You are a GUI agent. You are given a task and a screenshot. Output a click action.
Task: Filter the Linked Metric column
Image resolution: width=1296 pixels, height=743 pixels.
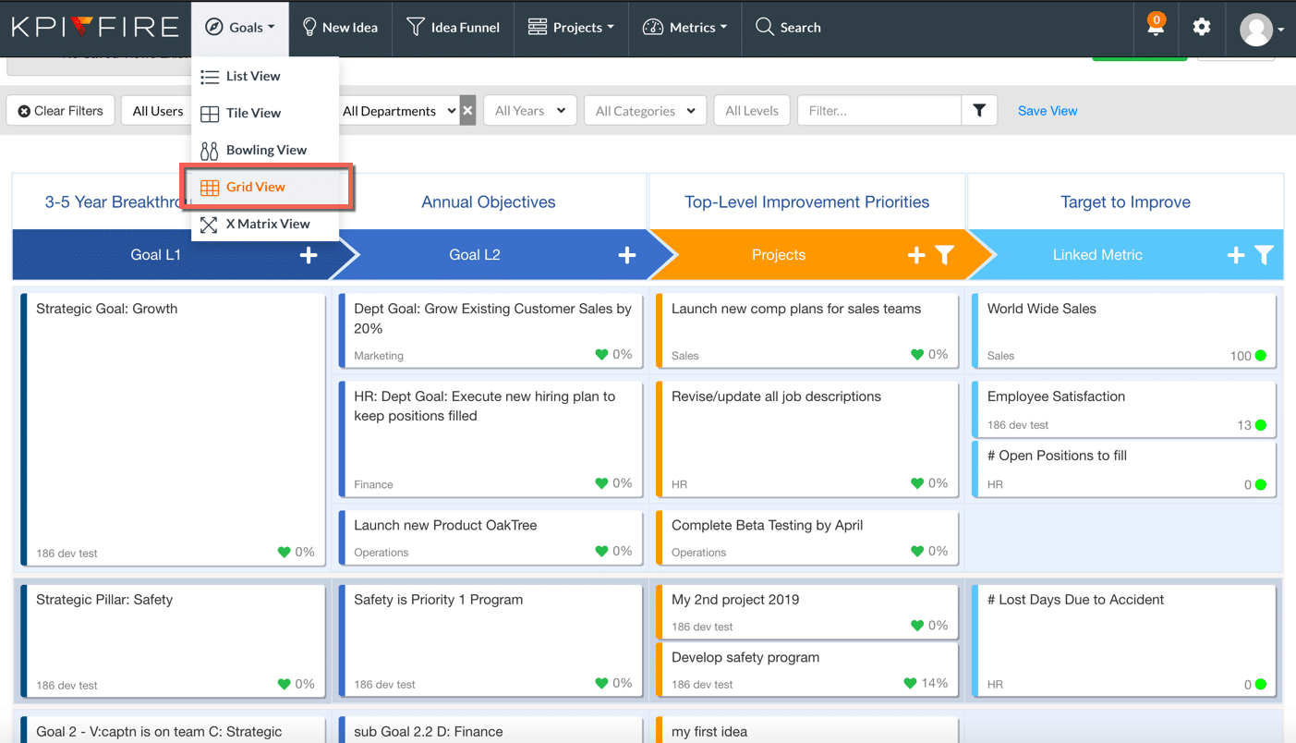(x=1264, y=255)
